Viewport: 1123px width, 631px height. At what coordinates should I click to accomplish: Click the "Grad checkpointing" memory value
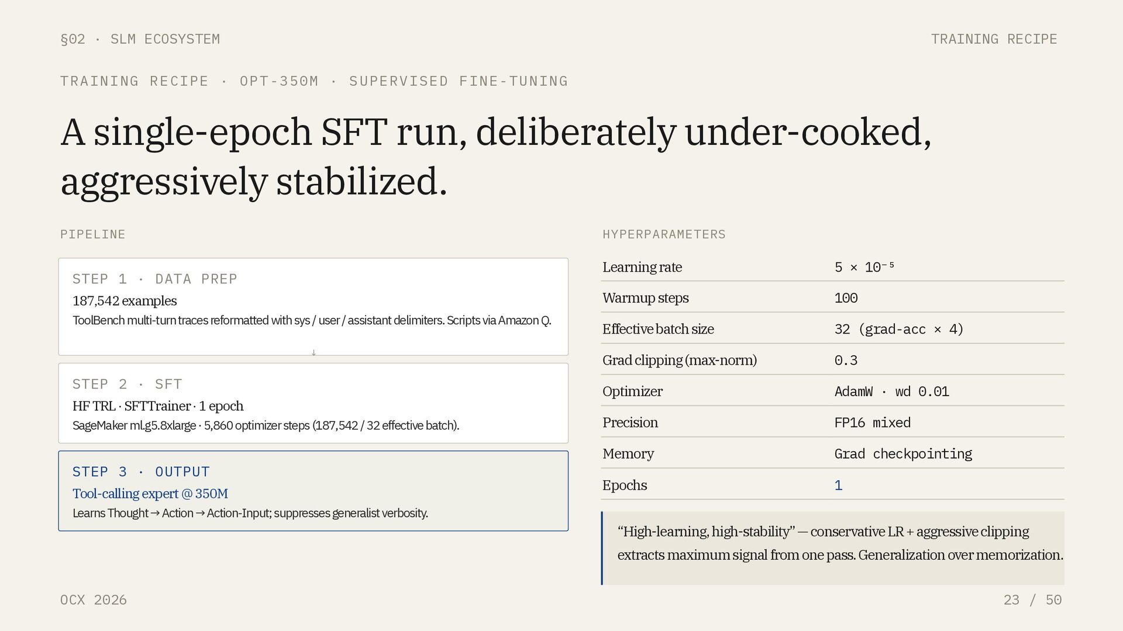point(902,454)
